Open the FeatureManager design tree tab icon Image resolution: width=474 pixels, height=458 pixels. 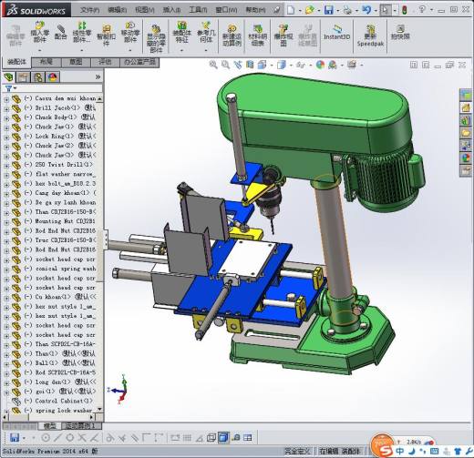(9, 77)
